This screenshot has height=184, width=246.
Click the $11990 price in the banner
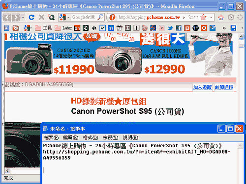coord(74,70)
